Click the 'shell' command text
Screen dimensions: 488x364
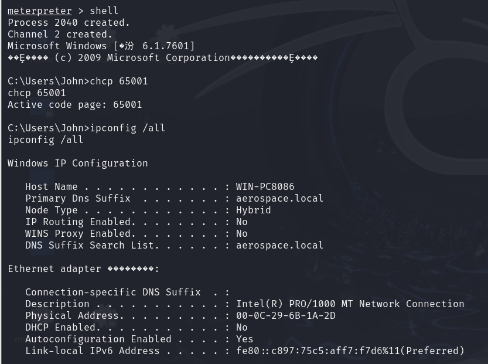pyautogui.click(x=104, y=11)
